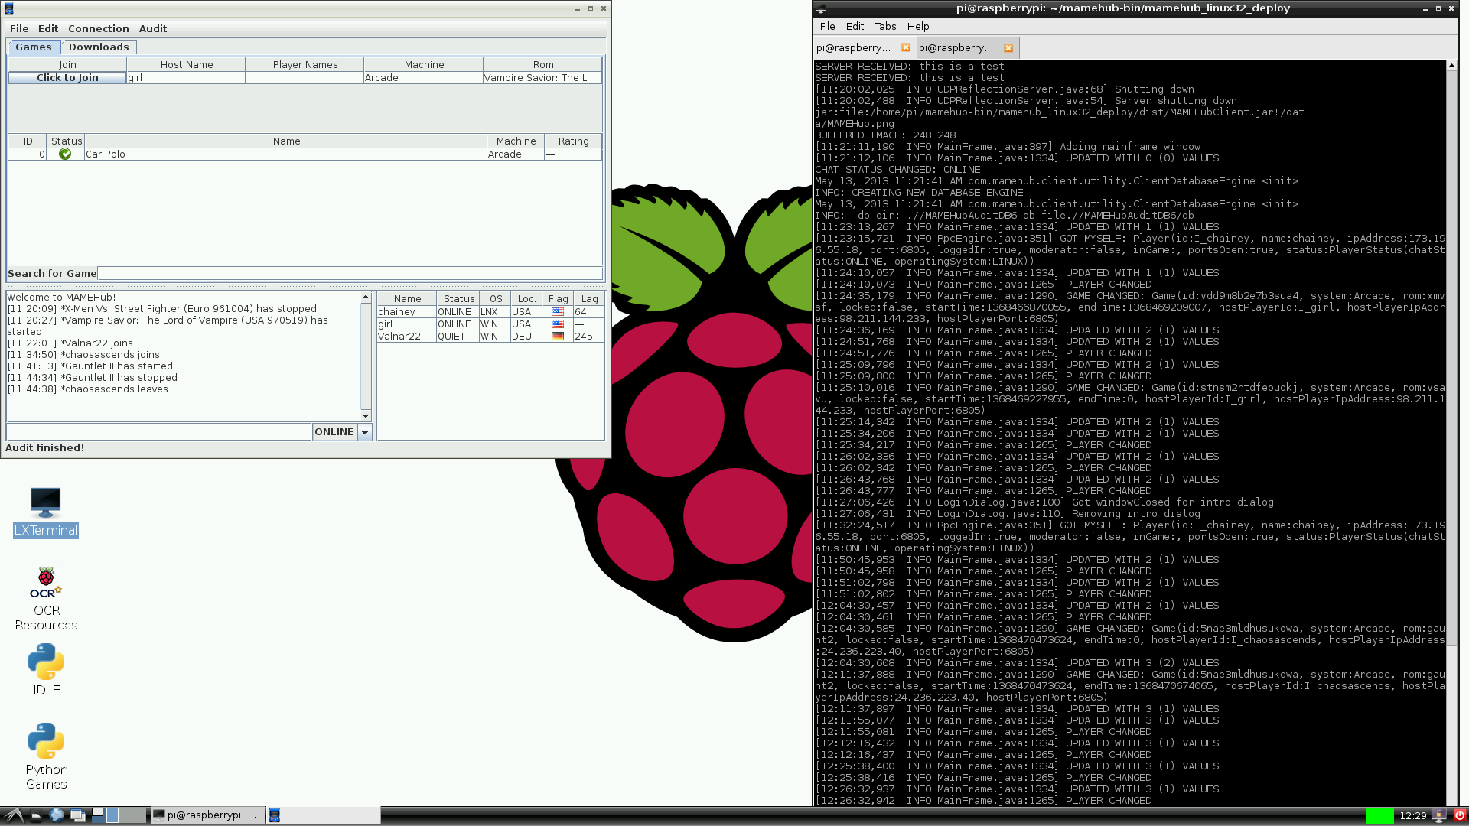This screenshot has height=826, width=1469.
Task: Click the chat message input field
Action: [158, 432]
